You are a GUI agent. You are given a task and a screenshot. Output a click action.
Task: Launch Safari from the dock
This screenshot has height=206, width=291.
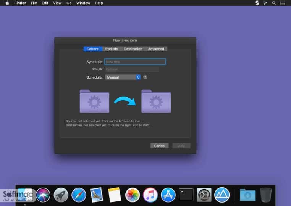coord(79,195)
